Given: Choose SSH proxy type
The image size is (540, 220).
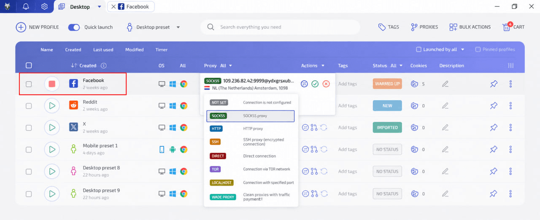Looking at the screenshot, I should point(251,142).
